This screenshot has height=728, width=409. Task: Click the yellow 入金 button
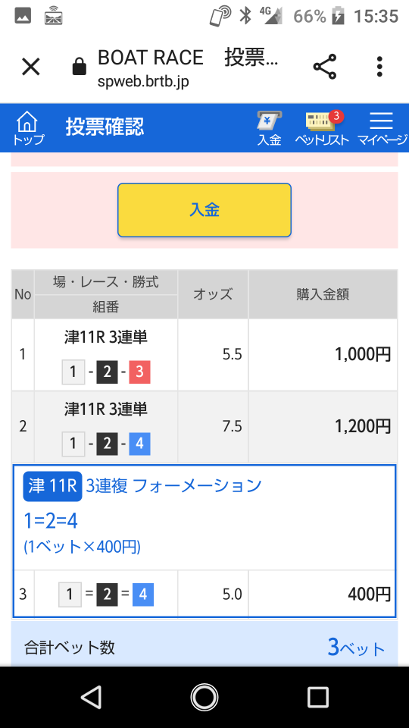(x=204, y=210)
